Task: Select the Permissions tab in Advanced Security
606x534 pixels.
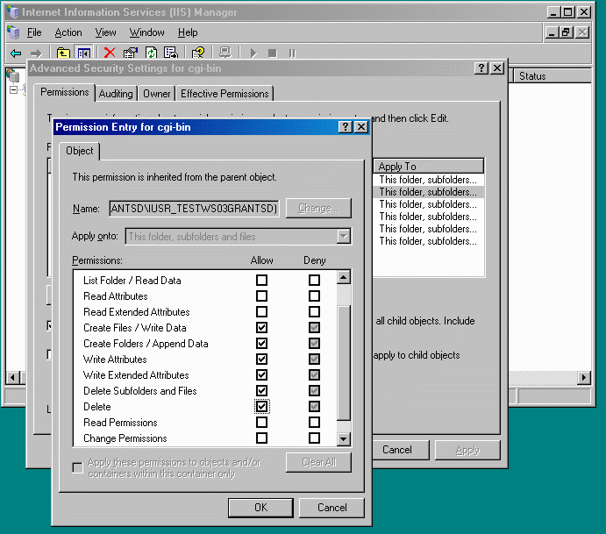Action: [x=65, y=92]
